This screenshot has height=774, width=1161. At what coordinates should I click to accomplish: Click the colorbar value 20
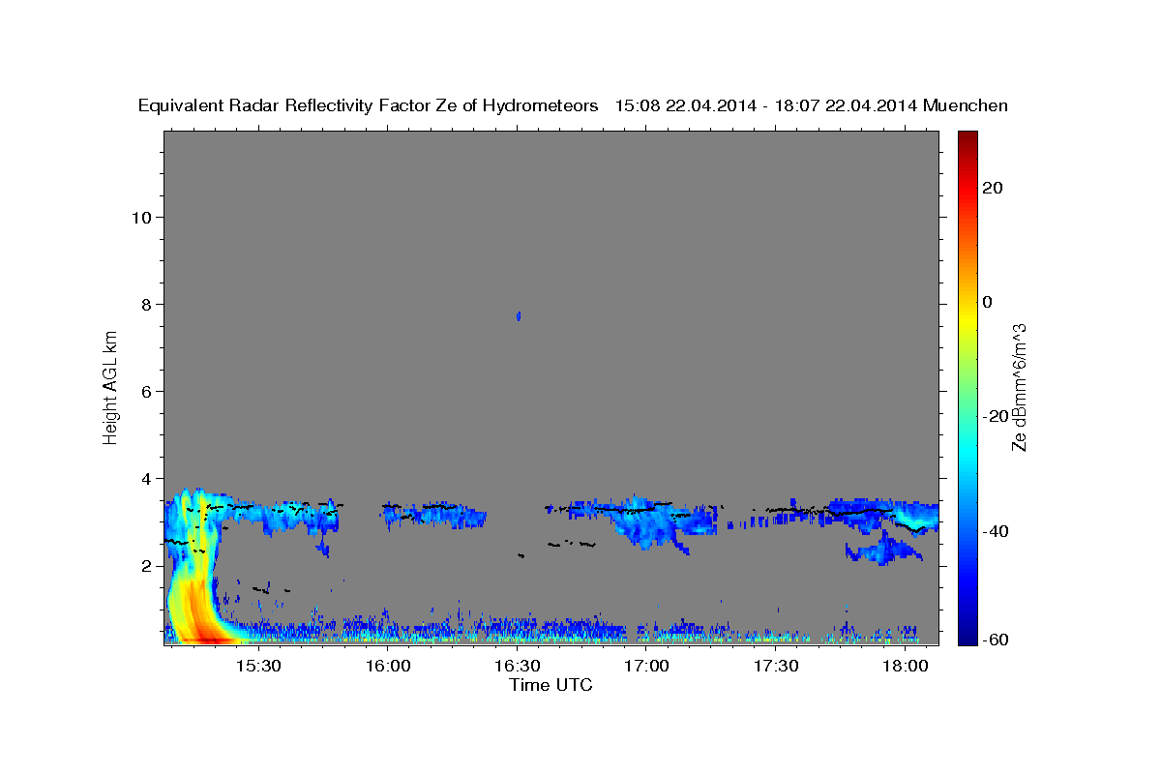(x=993, y=188)
